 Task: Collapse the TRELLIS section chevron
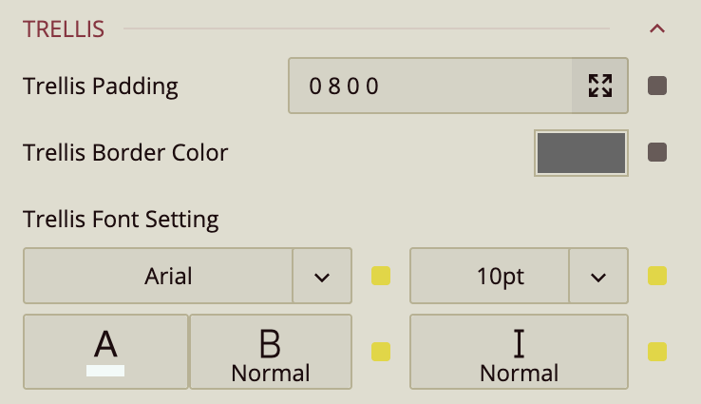pos(656,29)
